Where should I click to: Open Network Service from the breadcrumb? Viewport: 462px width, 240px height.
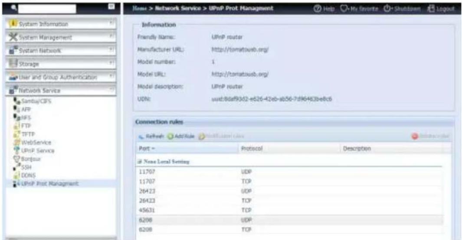pyautogui.click(x=178, y=9)
